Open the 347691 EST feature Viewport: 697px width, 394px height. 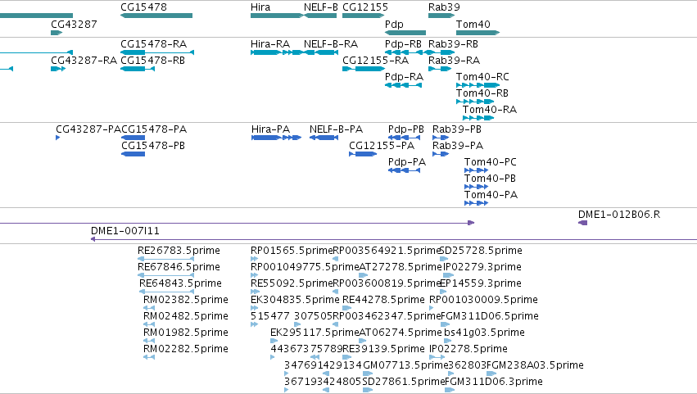287,374
